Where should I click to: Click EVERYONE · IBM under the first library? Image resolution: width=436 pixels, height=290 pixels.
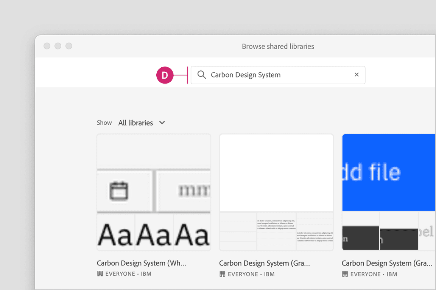click(128, 274)
